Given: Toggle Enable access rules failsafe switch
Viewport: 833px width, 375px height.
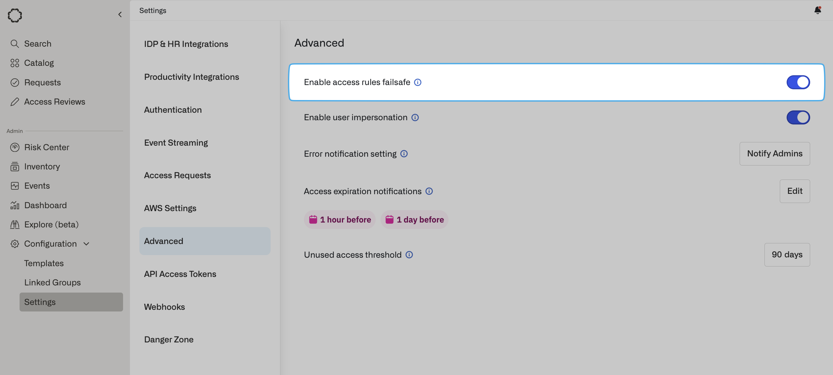Looking at the screenshot, I should click(x=798, y=82).
